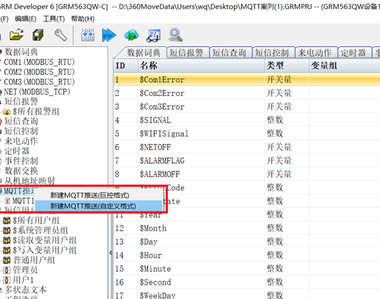Click the cloud download icon

point(131,35)
